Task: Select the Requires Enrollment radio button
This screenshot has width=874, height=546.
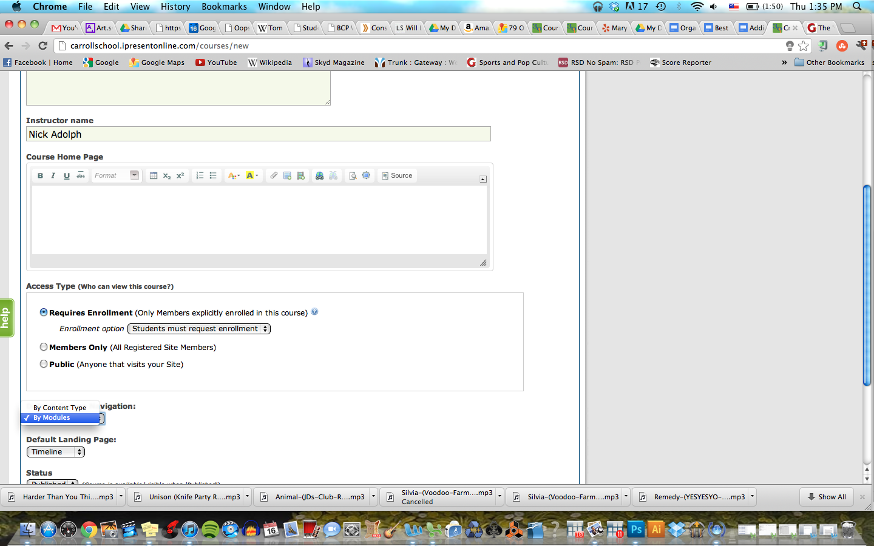Action: tap(44, 312)
